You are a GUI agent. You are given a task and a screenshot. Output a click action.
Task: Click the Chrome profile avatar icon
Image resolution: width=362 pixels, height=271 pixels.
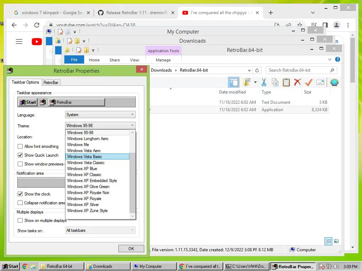pos(337,25)
